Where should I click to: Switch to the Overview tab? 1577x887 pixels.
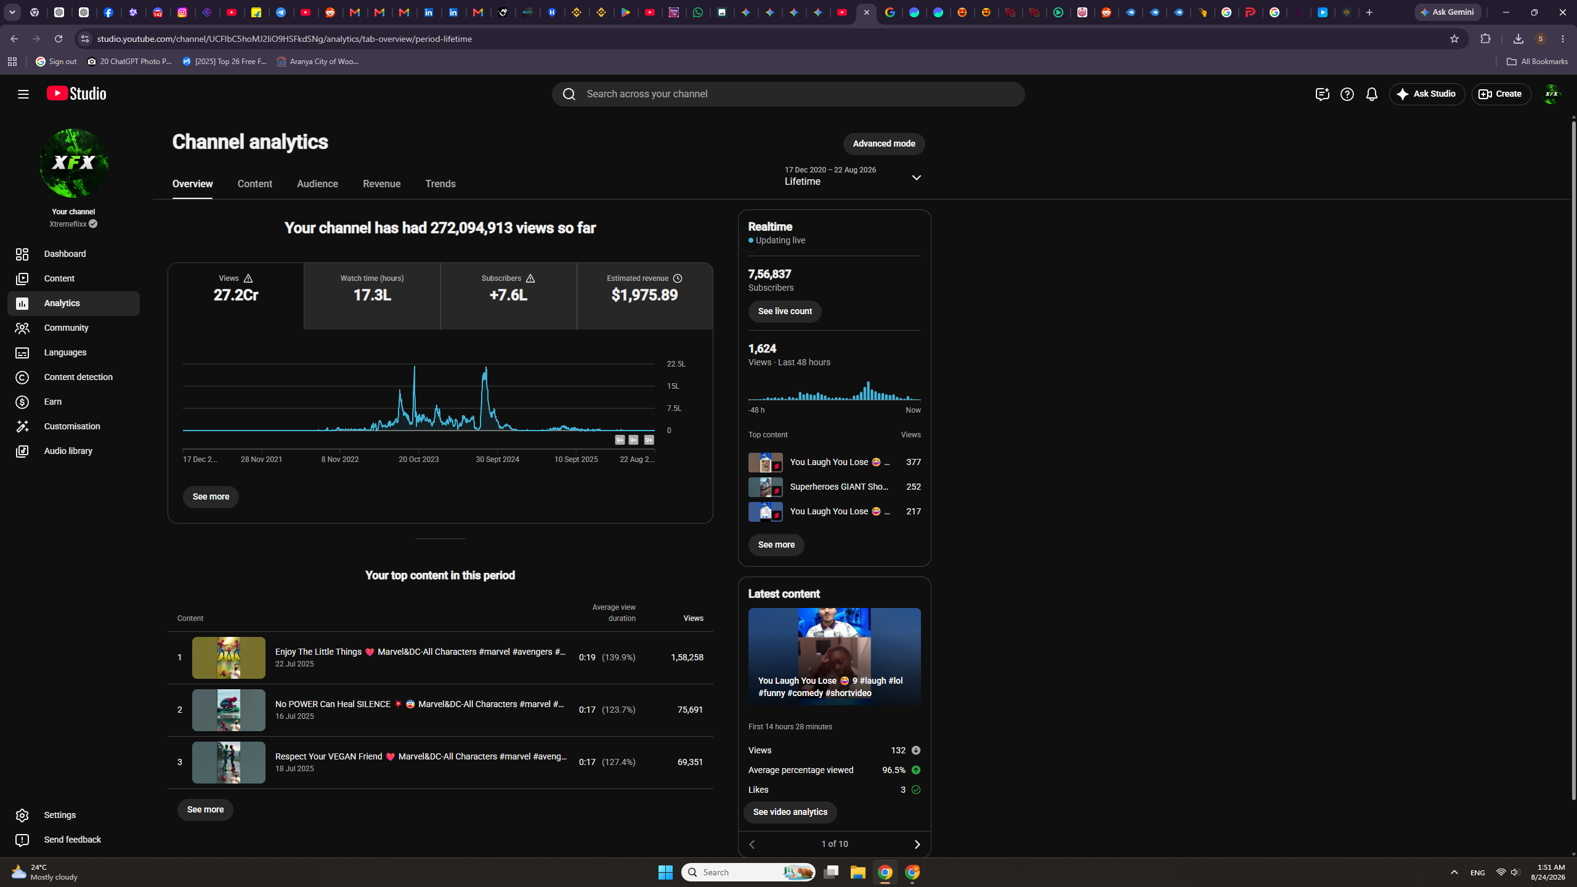[x=192, y=184]
